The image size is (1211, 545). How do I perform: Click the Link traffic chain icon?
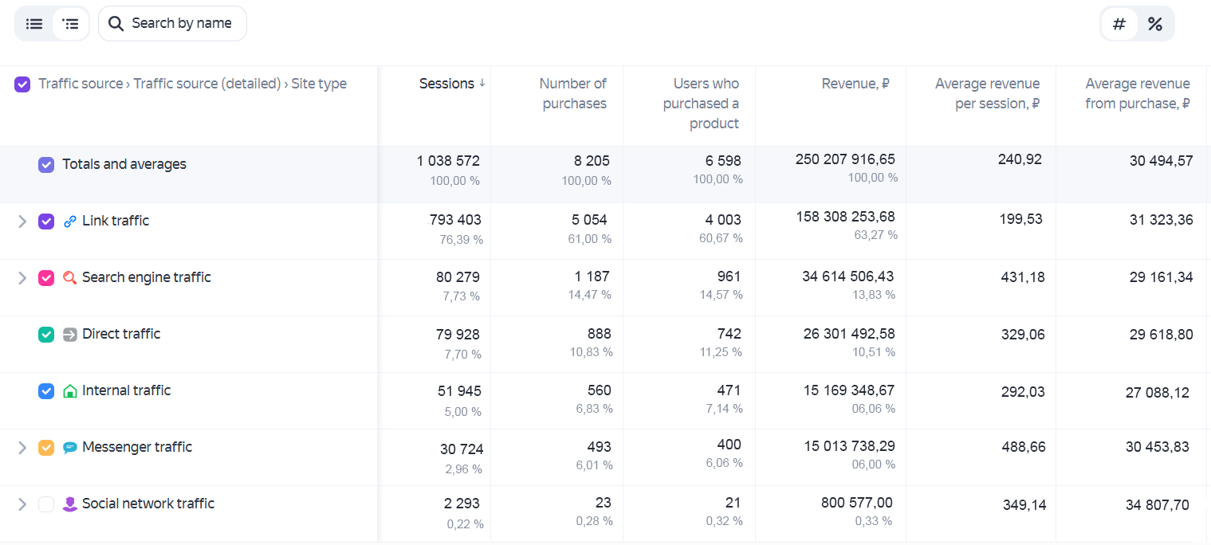[70, 222]
